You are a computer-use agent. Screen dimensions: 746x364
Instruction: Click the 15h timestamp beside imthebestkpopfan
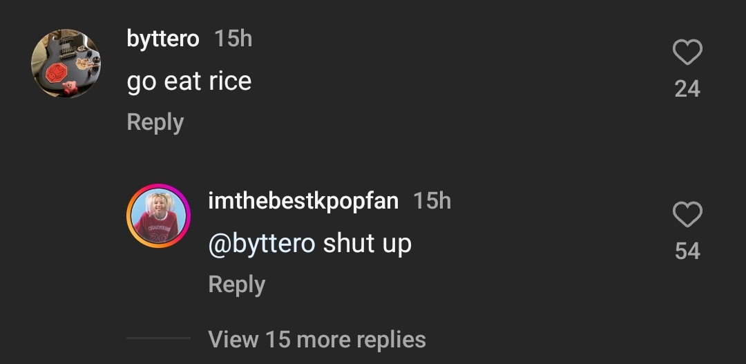click(432, 201)
